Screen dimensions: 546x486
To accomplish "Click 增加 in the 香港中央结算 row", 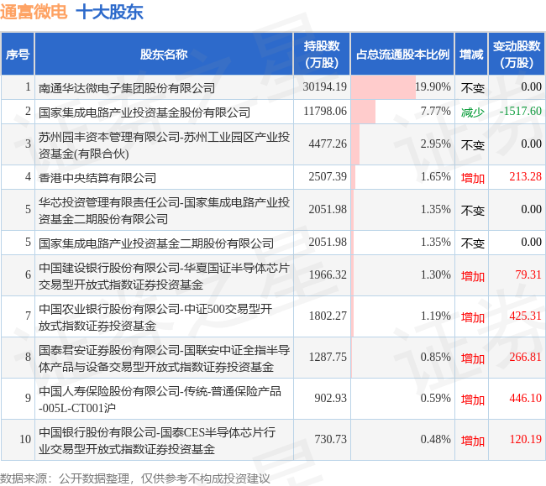I will point(473,177).
